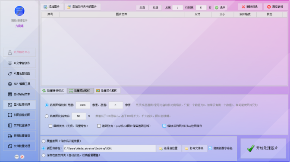Open the 文件批量处理 sidebar tool
The image size is (290, 162).
pyautogui.click(x=19, y=146)
